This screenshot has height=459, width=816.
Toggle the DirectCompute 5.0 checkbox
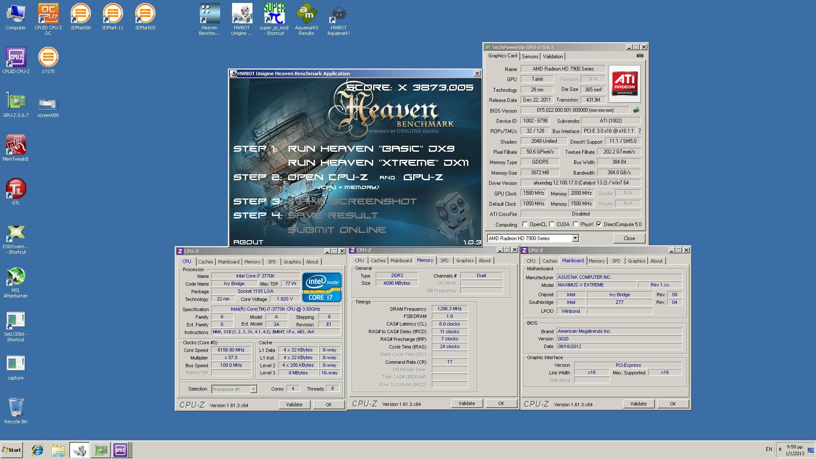point(599,224)
